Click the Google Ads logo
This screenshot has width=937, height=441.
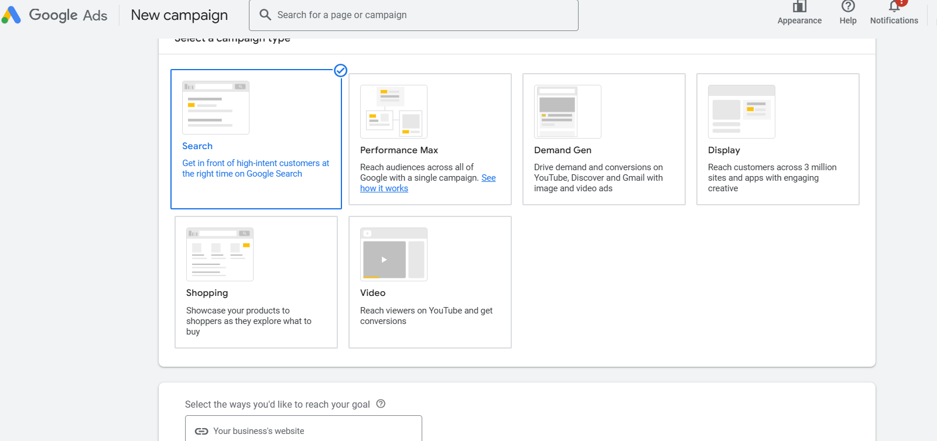point(11,15)
